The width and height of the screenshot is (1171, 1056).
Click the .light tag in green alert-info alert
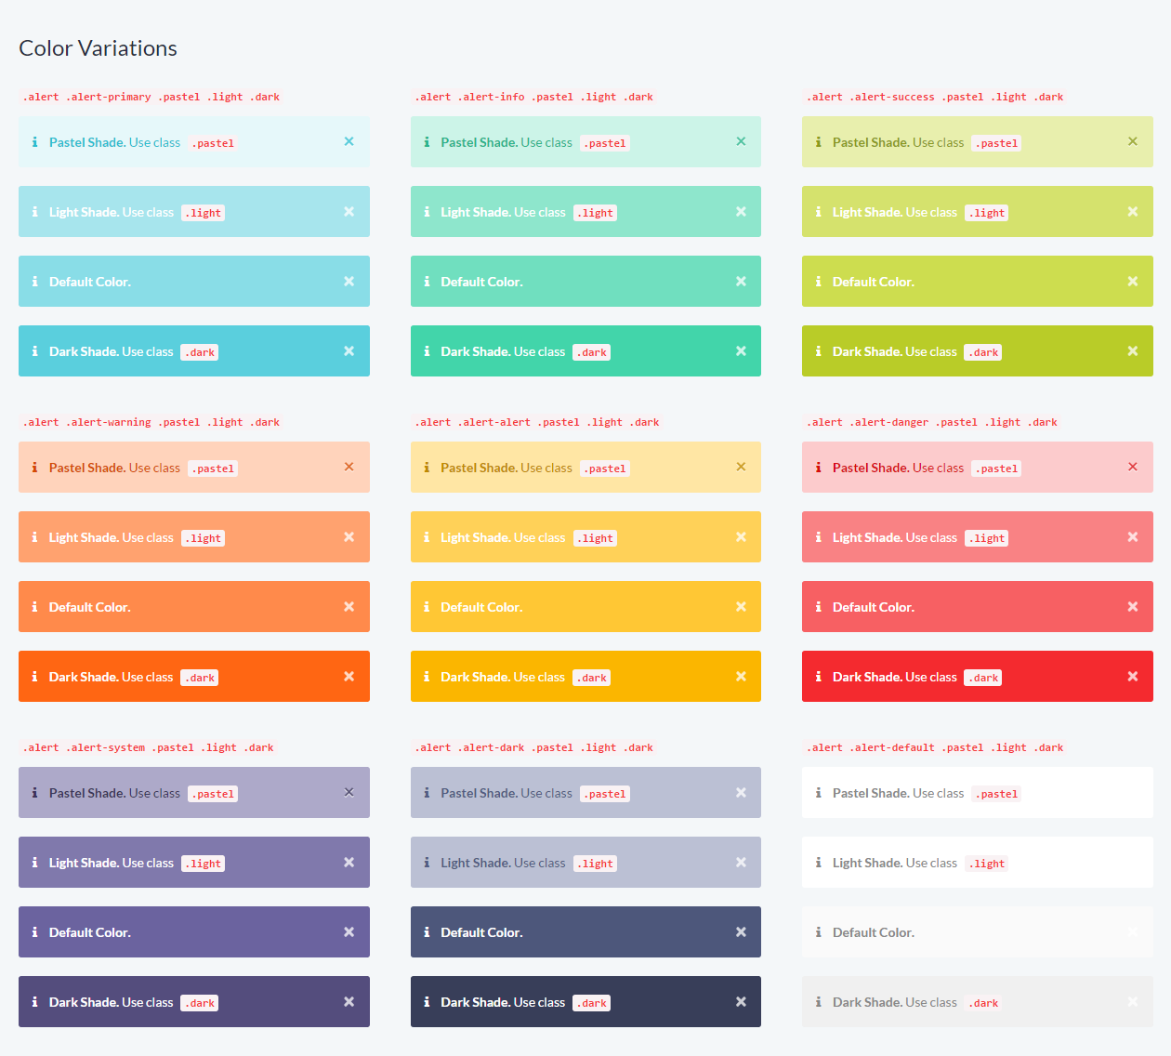[x=595, y=213]
